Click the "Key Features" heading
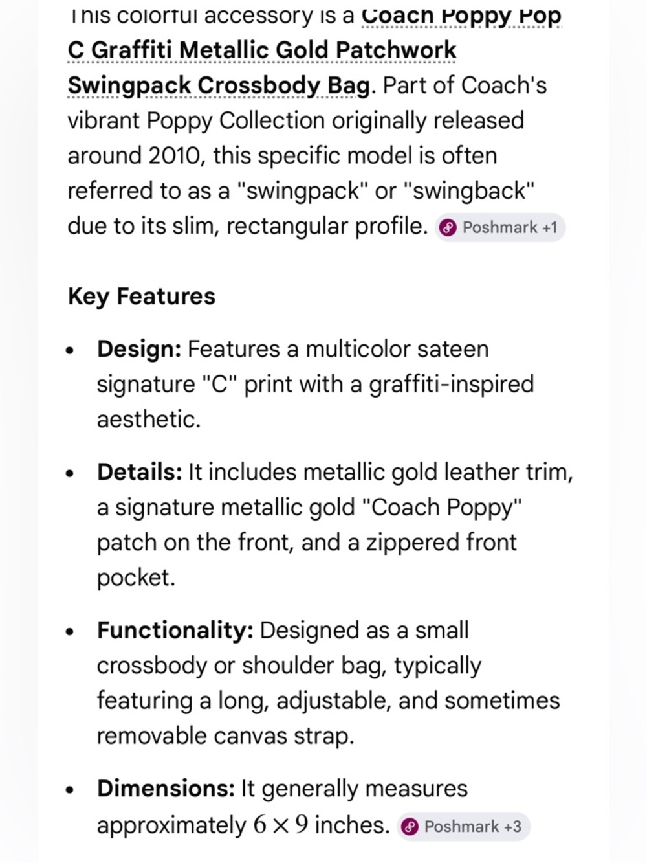The height and width of the screenshot is (863, 647). [x=141, y=296]
